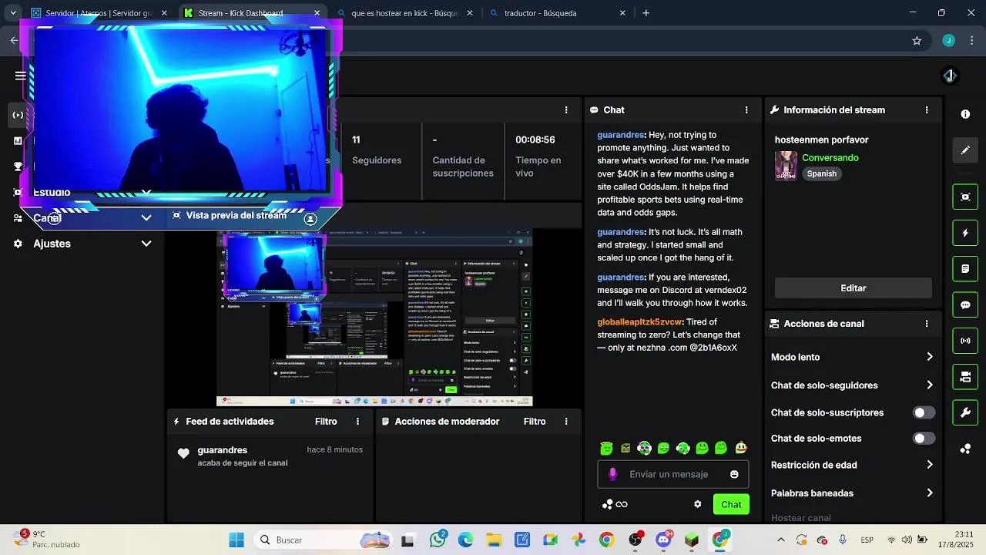
Task: Click the stream preview capture icon in right toolbar
Action: click(965, 197)
